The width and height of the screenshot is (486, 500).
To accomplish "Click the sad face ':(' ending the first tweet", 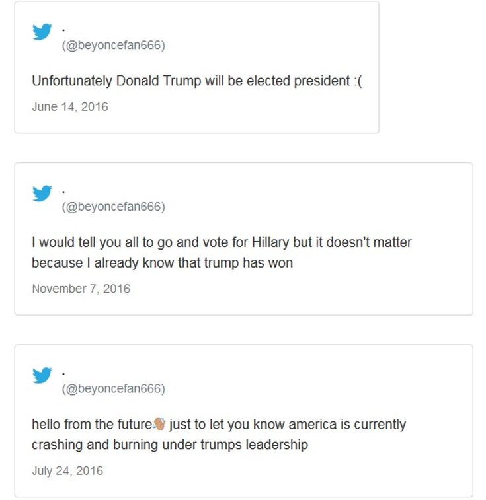I will click(x=358, y=81).
